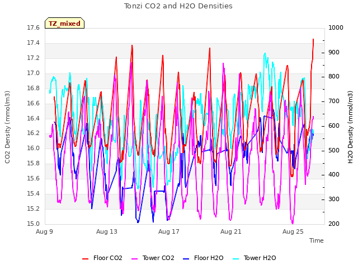This screenshot has width=358, height=269.
Task: Click the 17.0 left axis value
Action: (x=34, y=73)
